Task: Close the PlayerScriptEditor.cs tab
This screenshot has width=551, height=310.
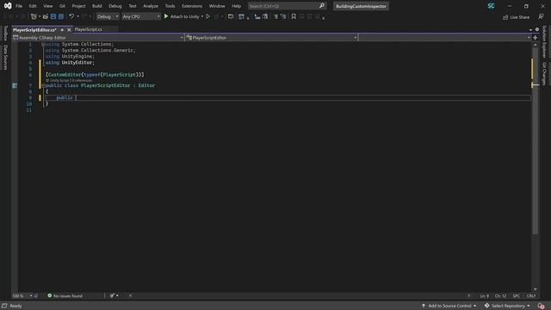Action: click(69, 30)
